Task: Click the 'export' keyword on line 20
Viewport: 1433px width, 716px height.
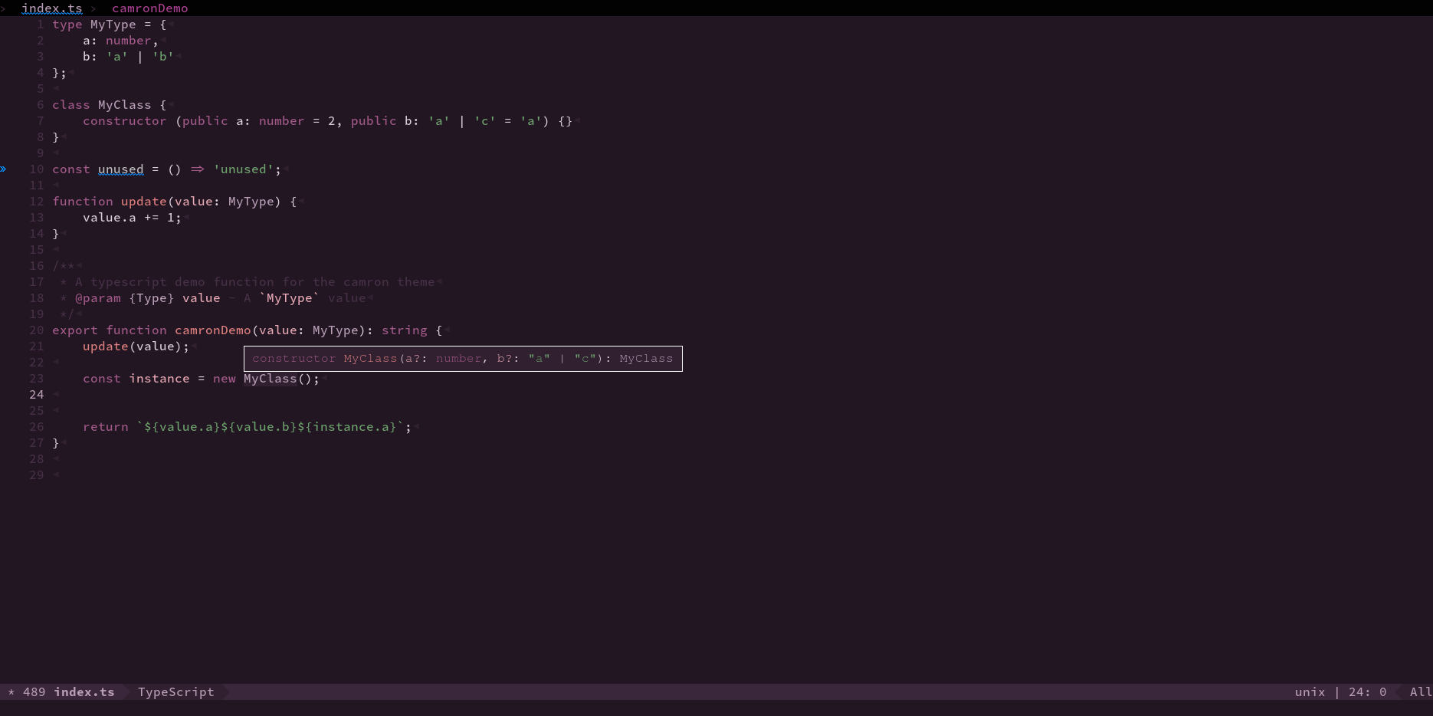Action: (x=74, y=330)
